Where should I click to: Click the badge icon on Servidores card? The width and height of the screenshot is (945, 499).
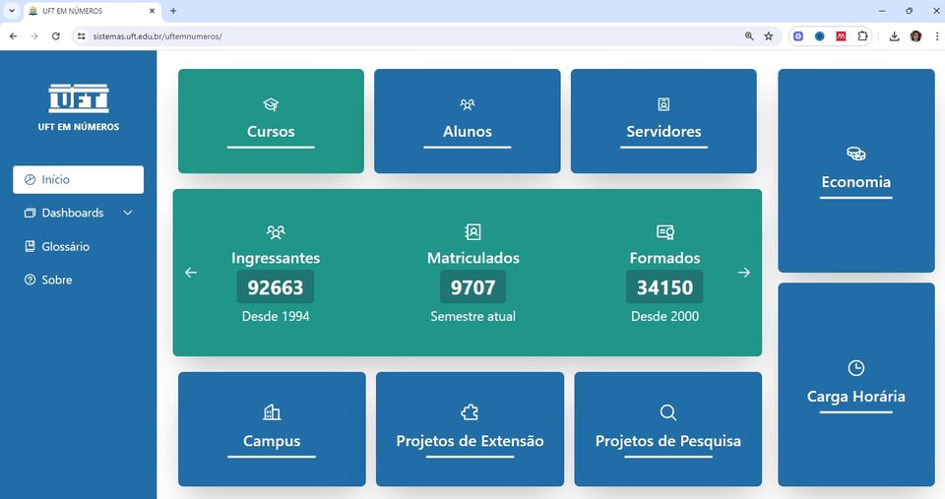point(663,104)
